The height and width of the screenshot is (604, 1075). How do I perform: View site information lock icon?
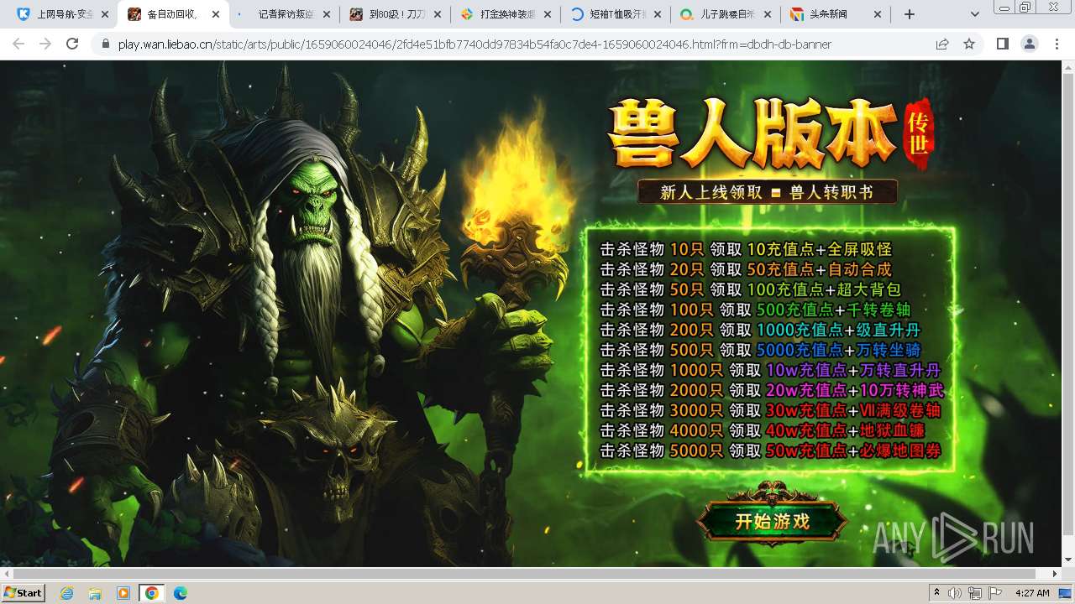point(106,44)
